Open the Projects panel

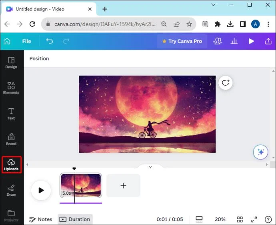pyautogui.click(x=11, y=216)
